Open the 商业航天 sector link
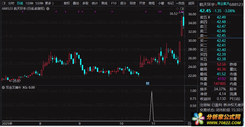The image size is (245, 127). 223,4
